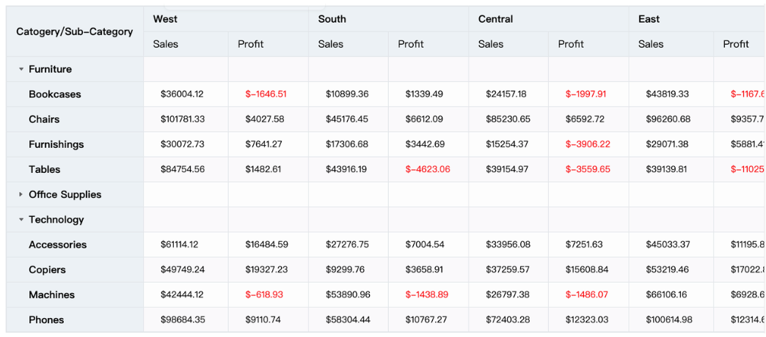The width and height of the screenshot is (766, 337).
Task: Click Chairs West sales cell $101781.33
Action: tap(183, 119)
